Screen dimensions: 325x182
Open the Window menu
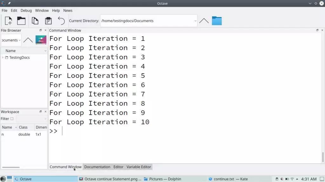[42, 10]
